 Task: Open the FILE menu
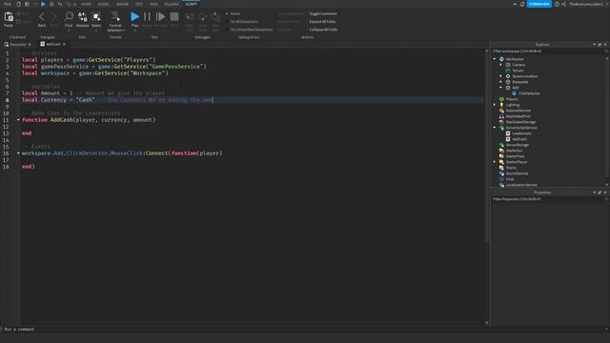coord(8,4)
